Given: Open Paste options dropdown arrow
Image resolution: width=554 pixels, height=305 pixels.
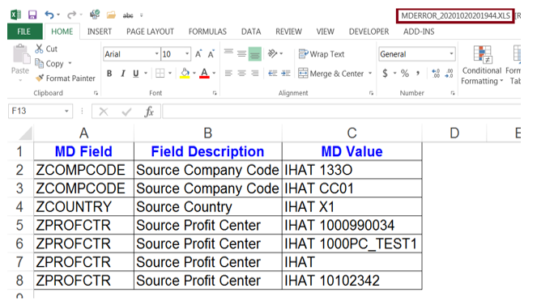Looking at the screenshot, I should [20, 80].
